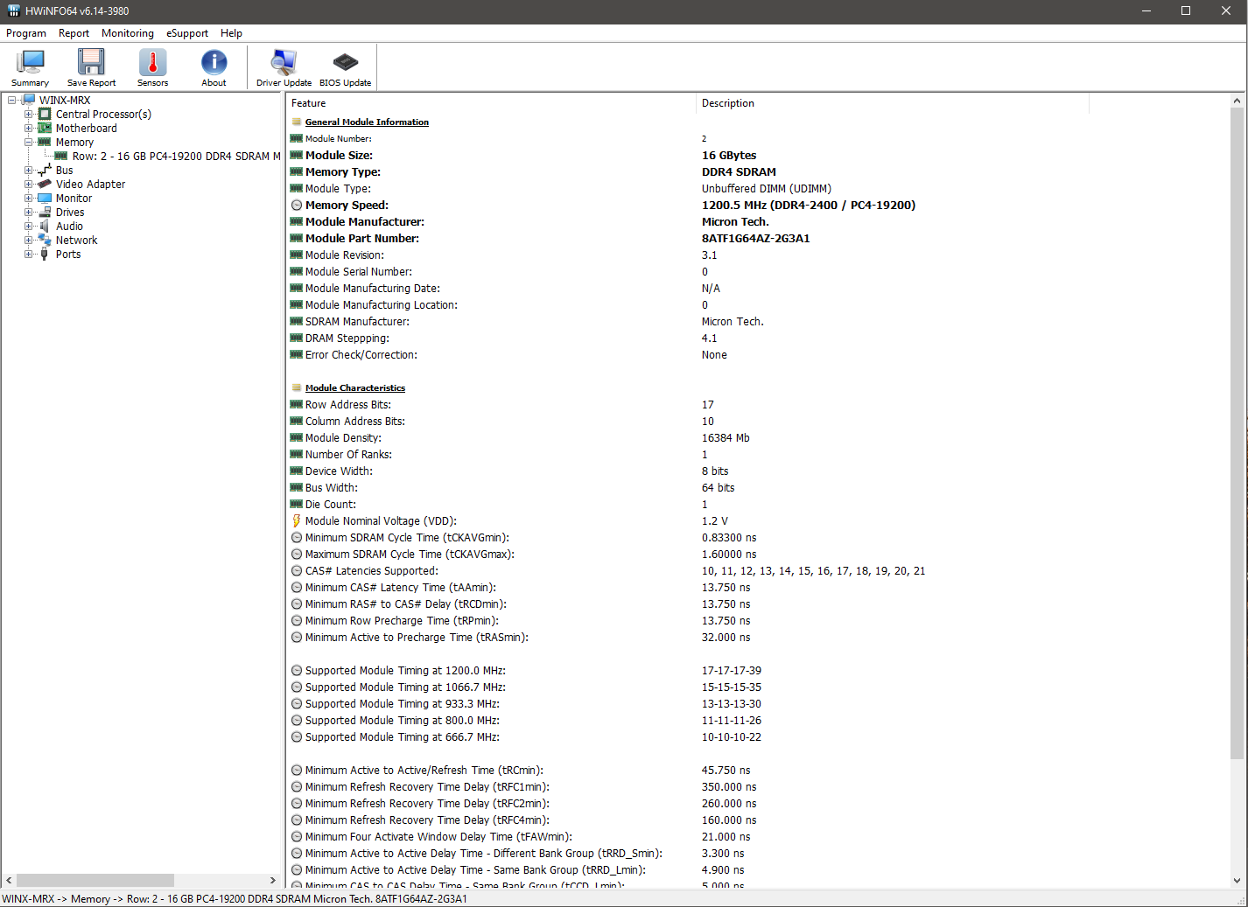Image resolution: width=1248 pixels, height=907 pixels.
Task: Click the CAS# Latencies Supported clock icon
Action: [x=297, y=571]
